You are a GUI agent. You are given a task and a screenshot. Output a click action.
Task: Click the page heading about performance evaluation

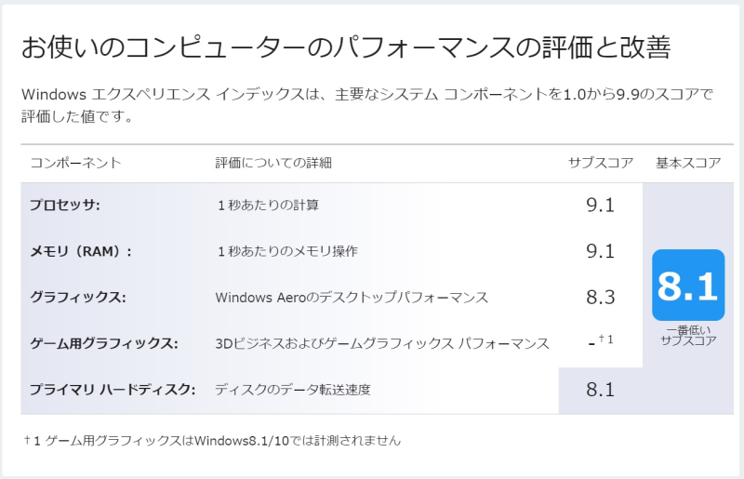(x=346, y=47)
